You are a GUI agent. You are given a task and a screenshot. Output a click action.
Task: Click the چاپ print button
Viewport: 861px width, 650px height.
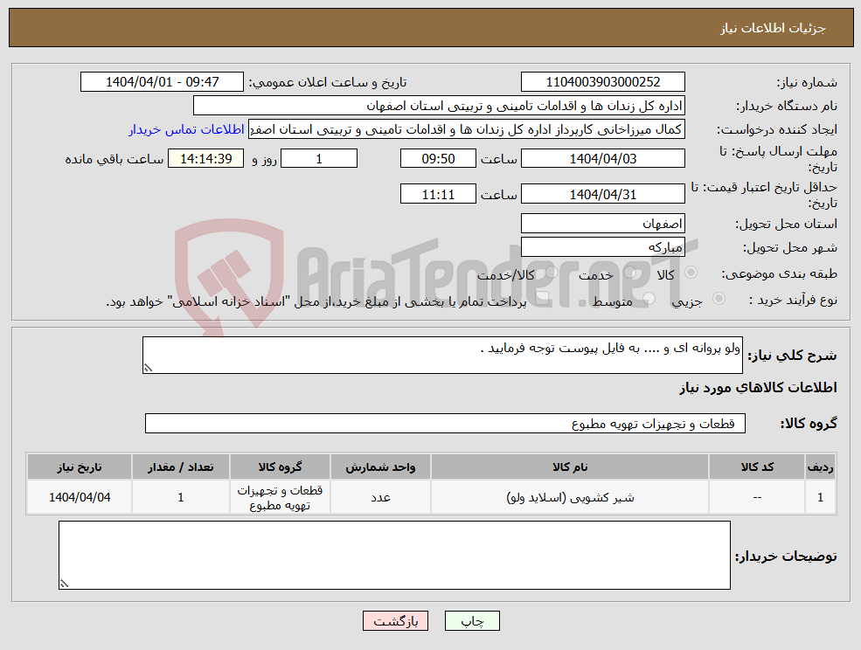472,621
